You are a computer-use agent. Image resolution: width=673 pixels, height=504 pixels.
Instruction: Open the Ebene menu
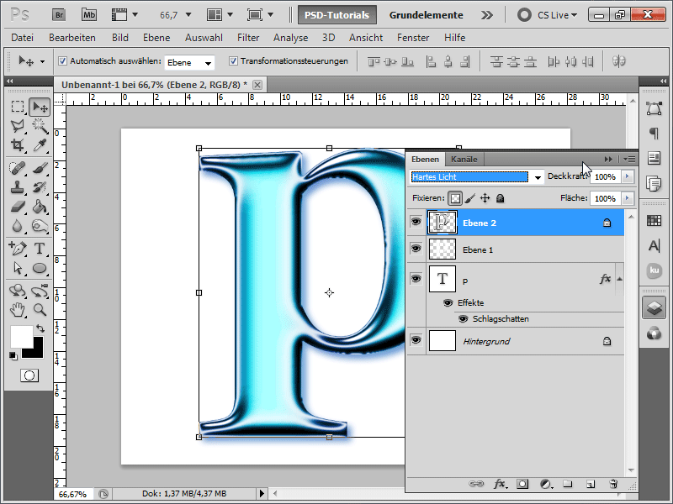[x=156, y=38]
